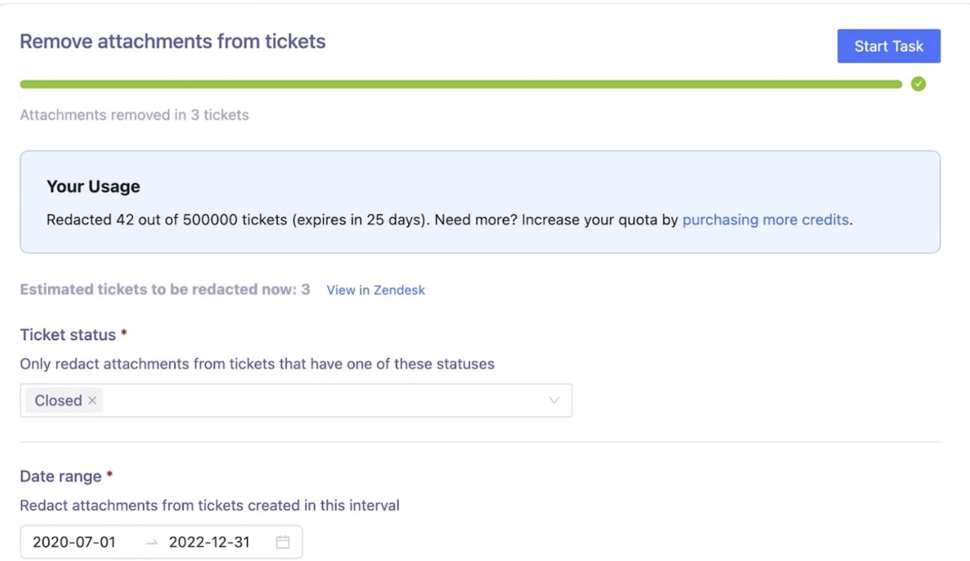Open the View in Zendesk link
Image resolution: width=970 pixels, height=561 pixels.
(x=375, y=290)
